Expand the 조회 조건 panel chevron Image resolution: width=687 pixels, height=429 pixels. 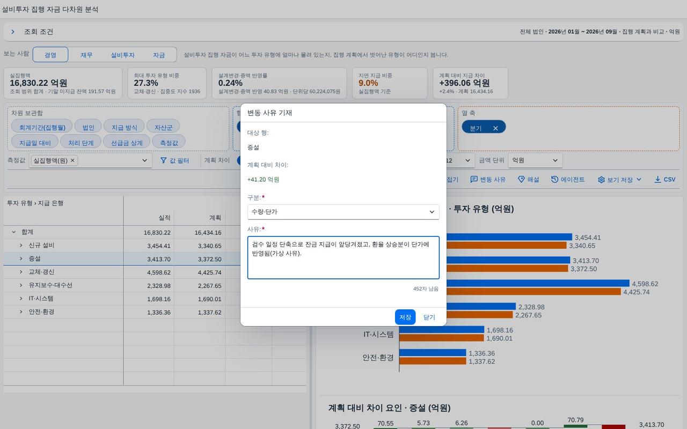tap(13, 32)
